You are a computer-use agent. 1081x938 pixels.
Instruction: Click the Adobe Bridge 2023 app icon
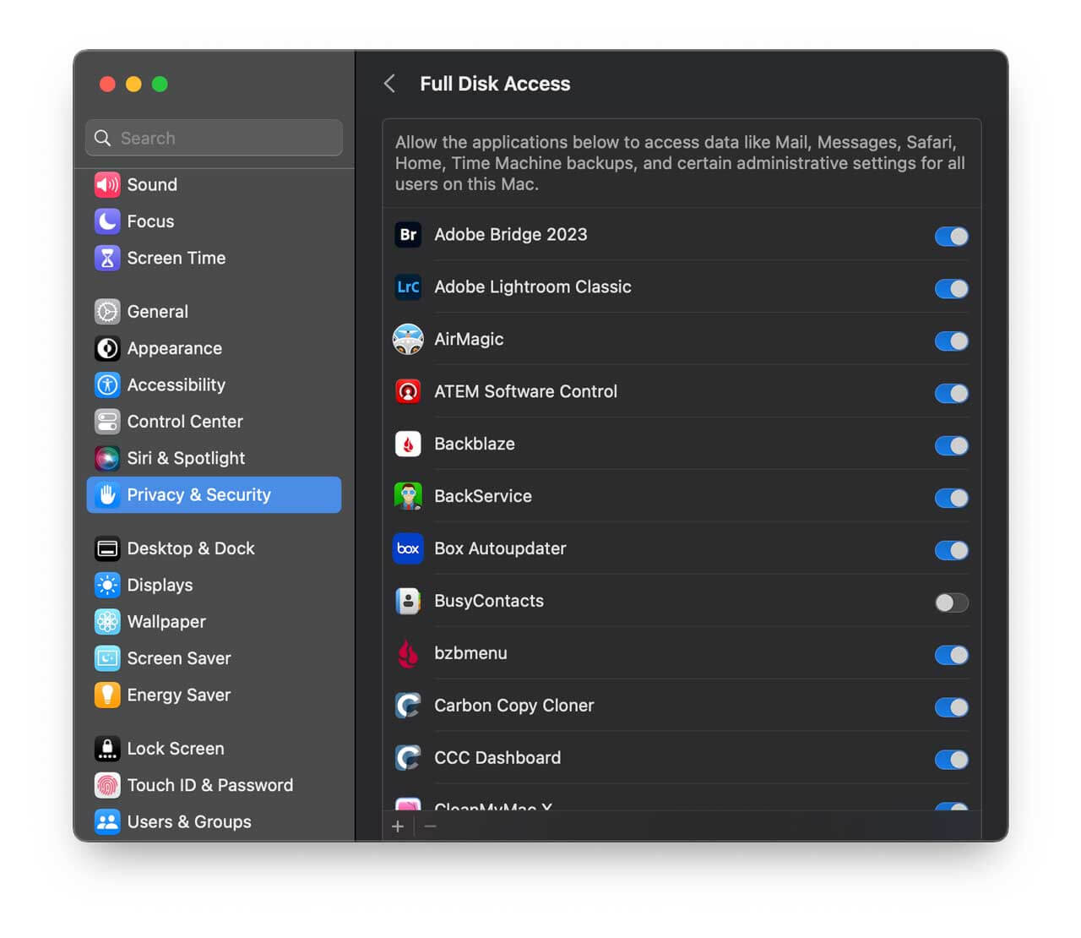click(408, 235)
